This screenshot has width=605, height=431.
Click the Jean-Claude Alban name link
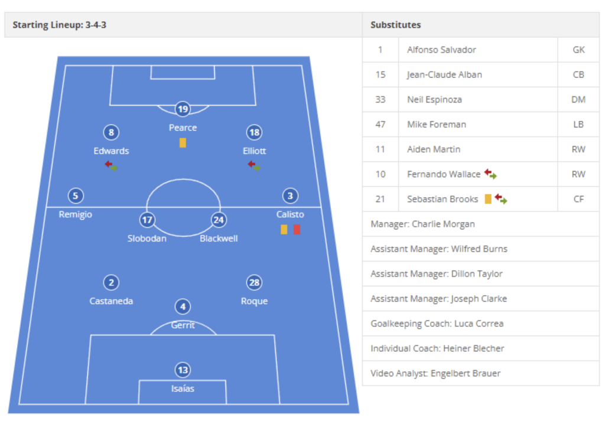coord(447,74)
